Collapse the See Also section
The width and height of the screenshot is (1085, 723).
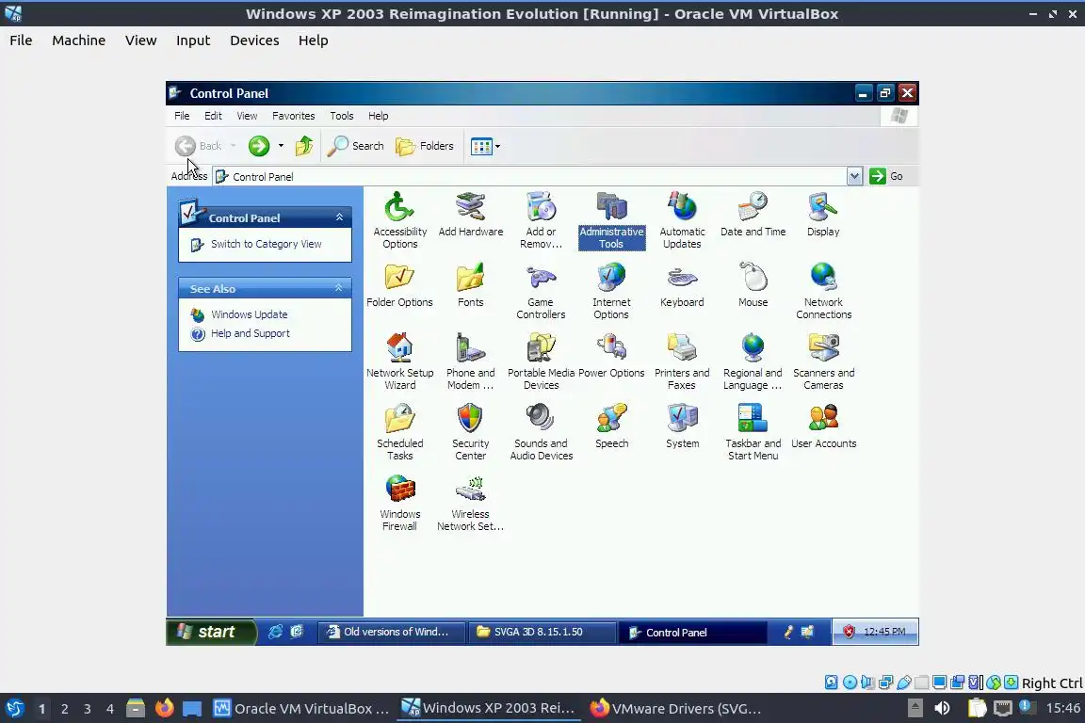click(x=338, y=288)
